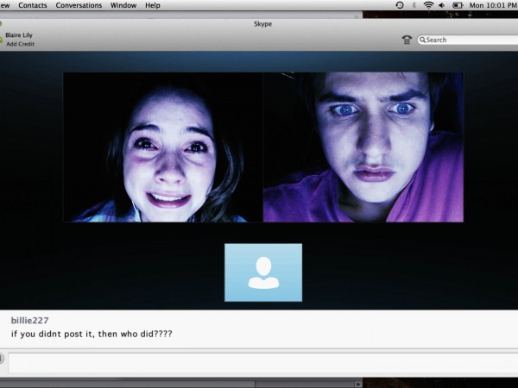
Task: Click the chat message input box
Action: pyautogui.click(x=259, y=362)
